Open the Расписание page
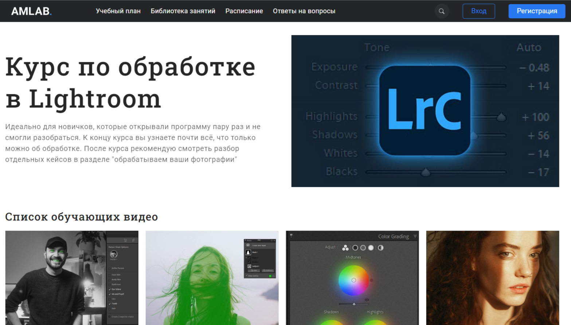 click(244, 11)
